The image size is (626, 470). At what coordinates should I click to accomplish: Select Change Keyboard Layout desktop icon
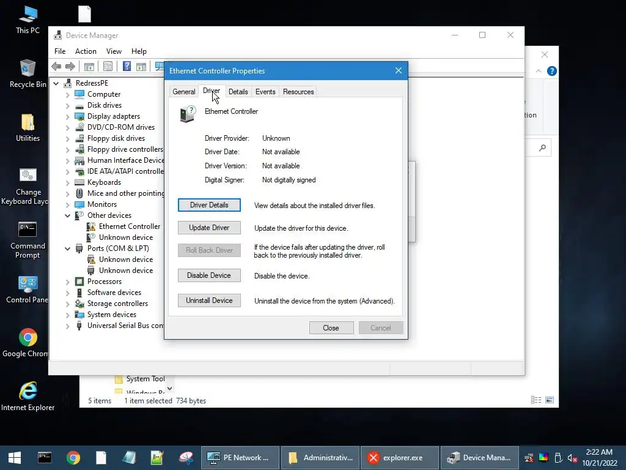(28, 186)
